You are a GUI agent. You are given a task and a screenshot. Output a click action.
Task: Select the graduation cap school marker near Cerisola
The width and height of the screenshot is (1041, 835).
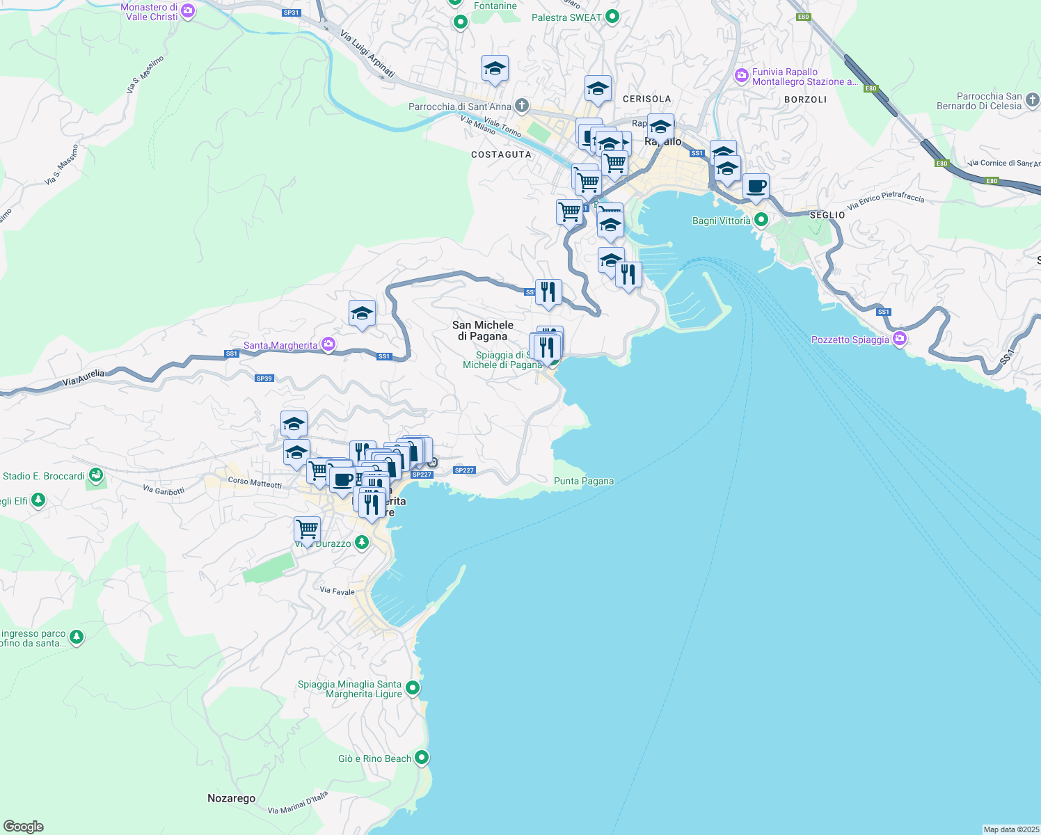click(598, 88)
